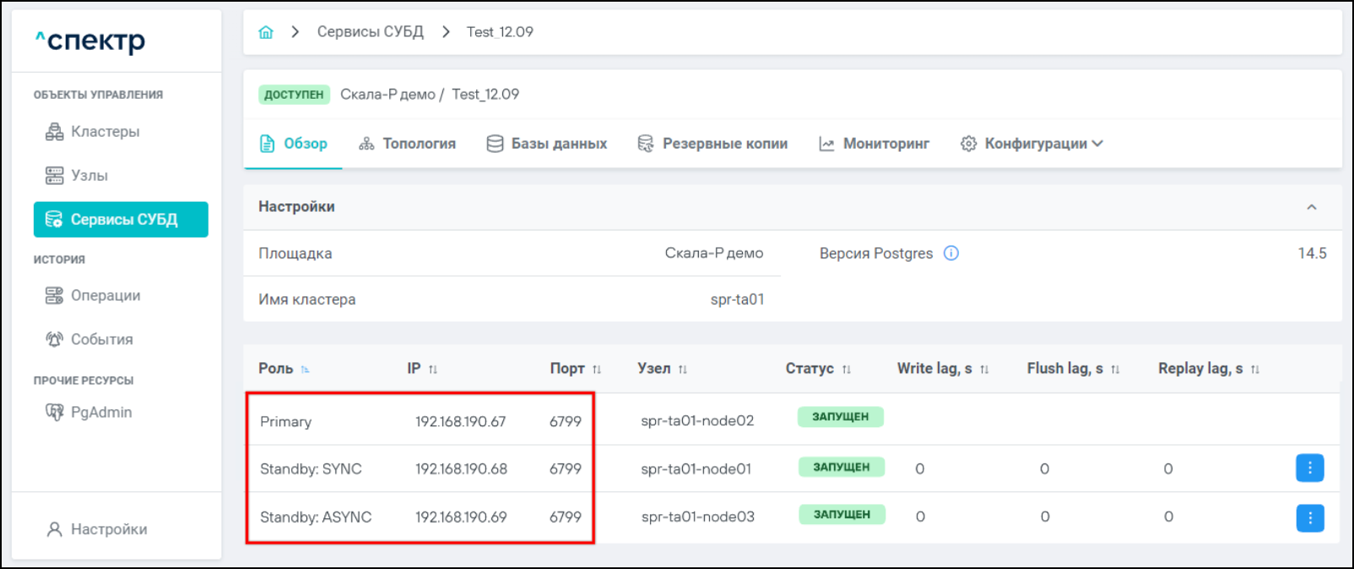Open PgAdmin from the sidebar
This screenshot has width=1354, height=569.
100,412
